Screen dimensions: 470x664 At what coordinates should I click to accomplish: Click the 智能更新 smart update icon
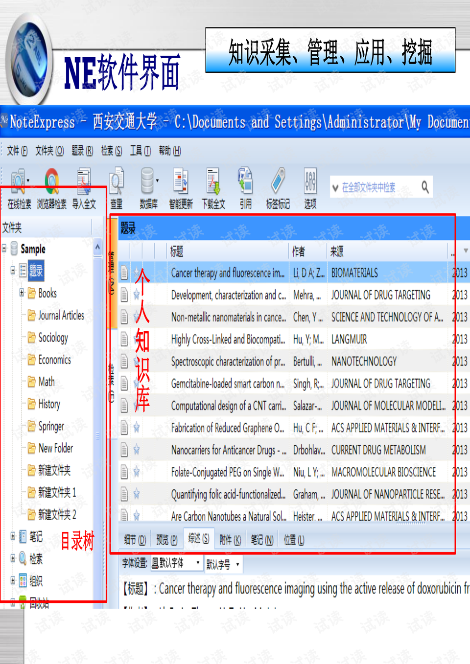click(x=181, y=182)
